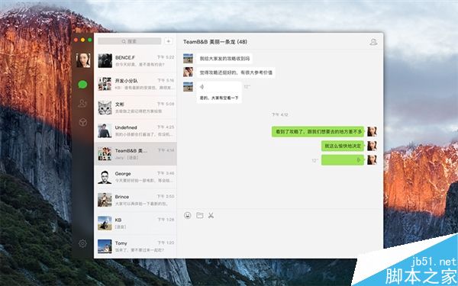Image resolution: width=458 pixels, height=286 pixels.
Task: Select the TeamB&B chat in the list
Action: click(x=136, y=154)
